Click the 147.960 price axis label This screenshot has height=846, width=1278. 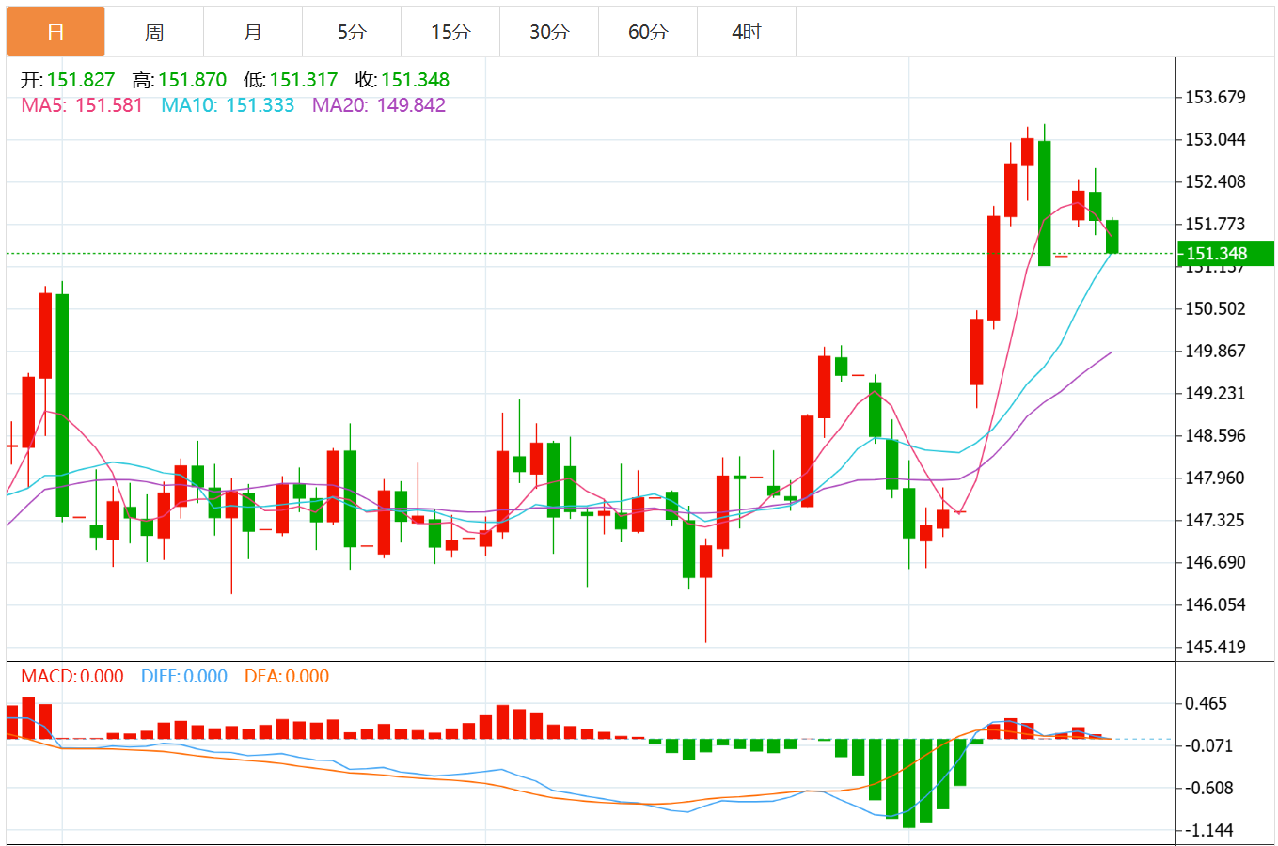(x=1215, y=478)
